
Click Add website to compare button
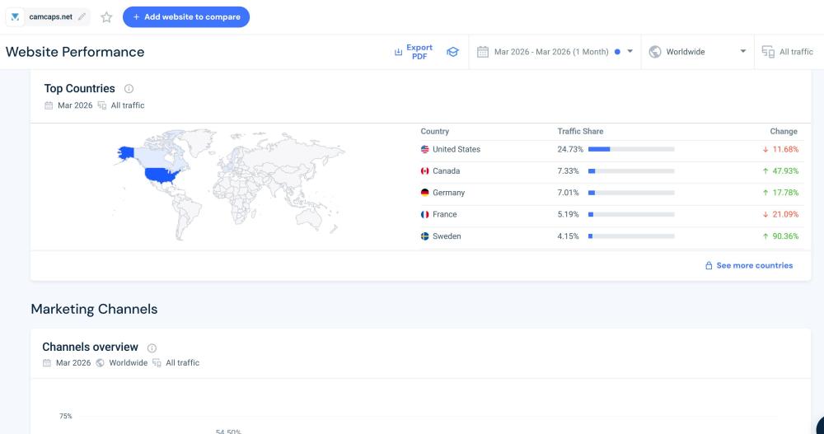[186, 17]
